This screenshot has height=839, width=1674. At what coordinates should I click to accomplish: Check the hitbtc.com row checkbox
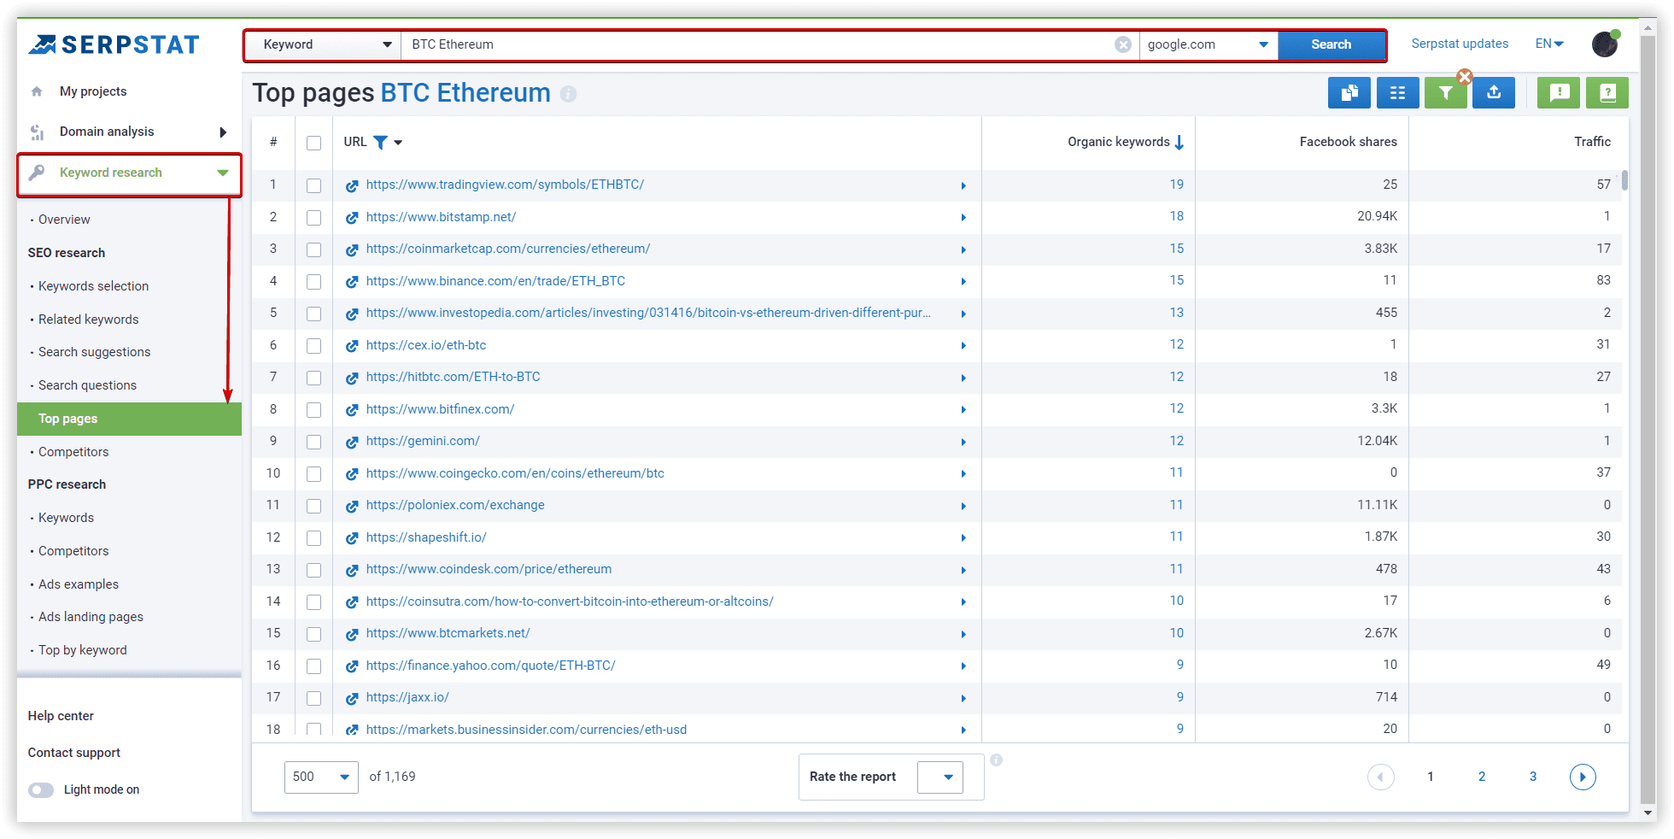pos(314,378)
